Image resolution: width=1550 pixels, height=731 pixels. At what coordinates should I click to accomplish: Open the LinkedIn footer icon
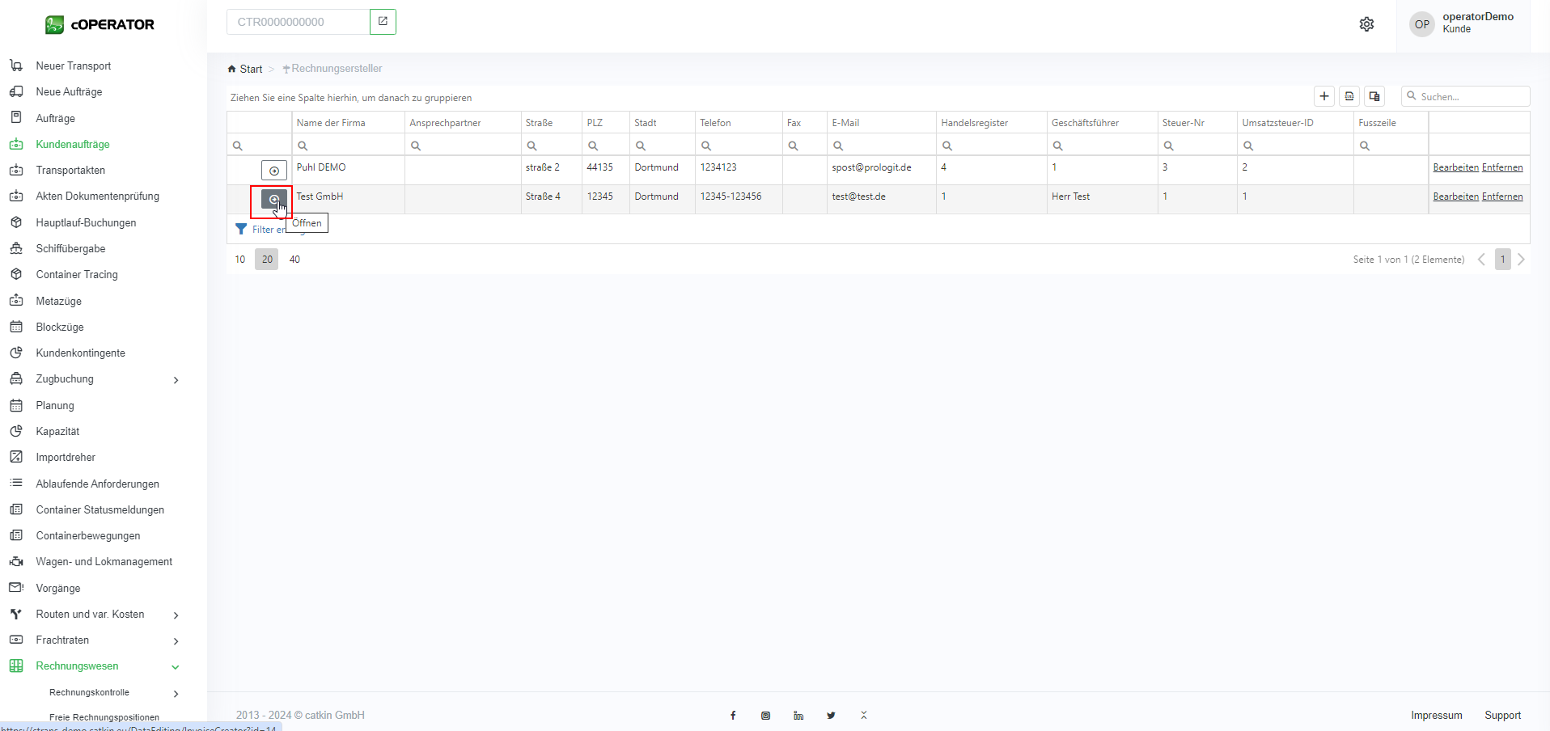[x=798, y=716]
